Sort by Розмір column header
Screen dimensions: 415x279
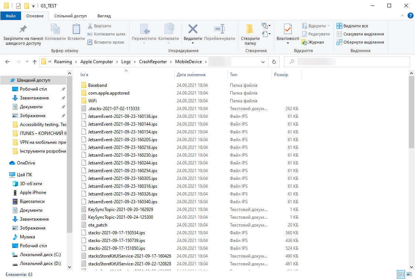point(286,75)
